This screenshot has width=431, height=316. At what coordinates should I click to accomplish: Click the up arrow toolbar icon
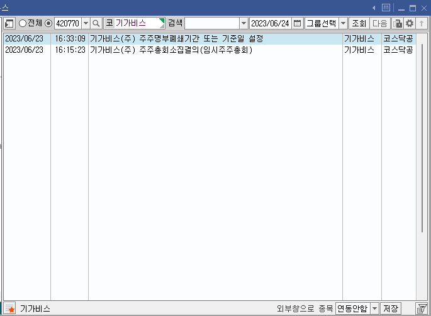click(422, 23)
